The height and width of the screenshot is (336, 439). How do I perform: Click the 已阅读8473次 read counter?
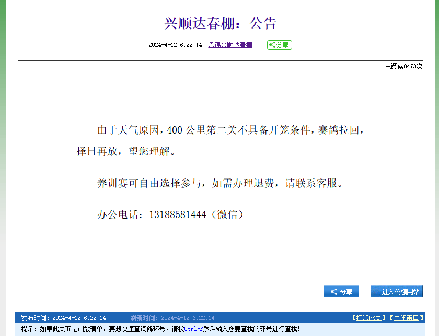(x=403, y=66)
